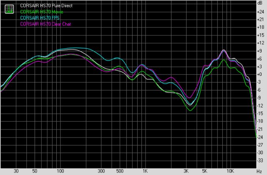Click the 10K label on the frequency axis
267x175 pixels.
[x=230, y=171]
